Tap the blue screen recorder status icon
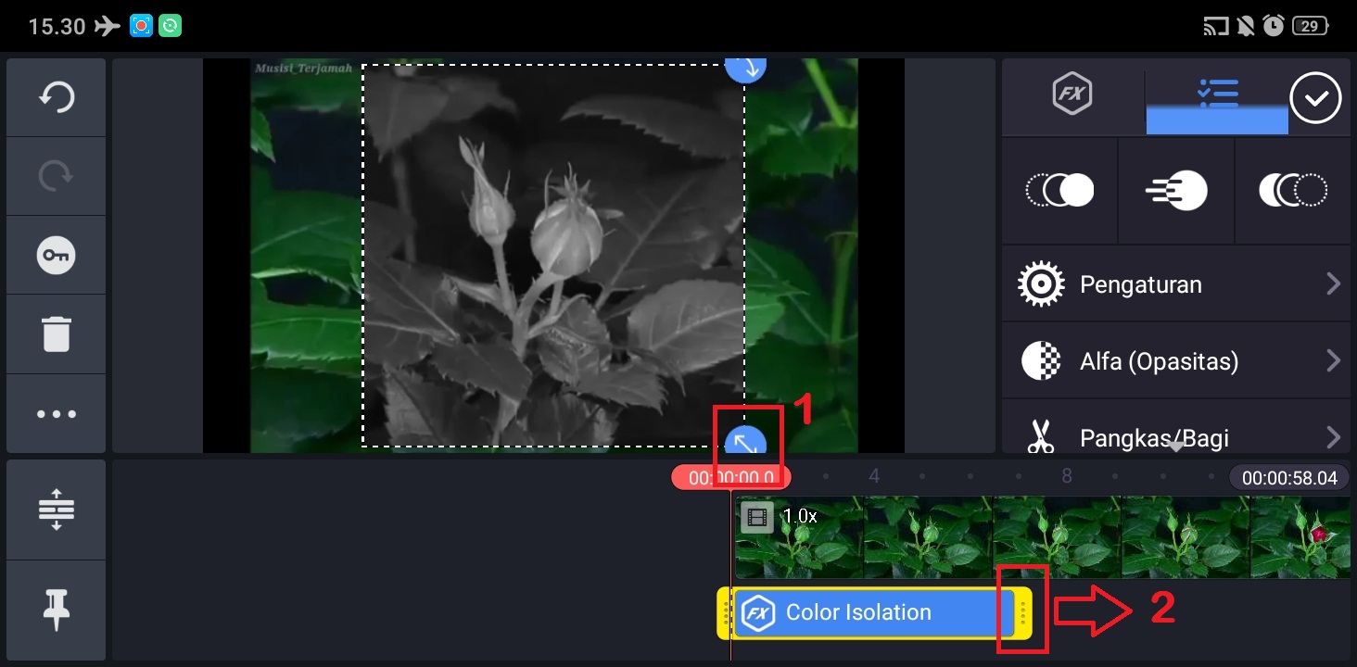The width and height of the screenshot is (1357, 667). coord(141,26)
